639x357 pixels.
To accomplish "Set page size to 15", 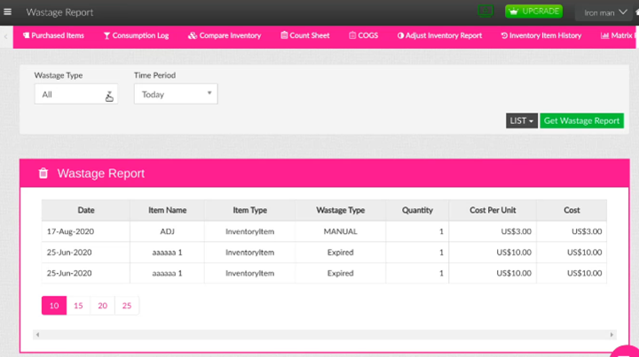I will point(78,306).
